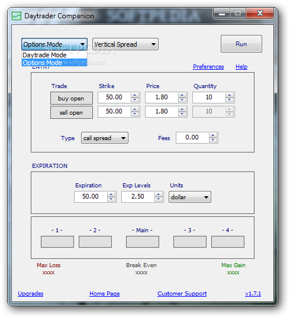Increase the buy open Strike value
The height and width of the screenshot is (318, 290).
tap(135, 95)
